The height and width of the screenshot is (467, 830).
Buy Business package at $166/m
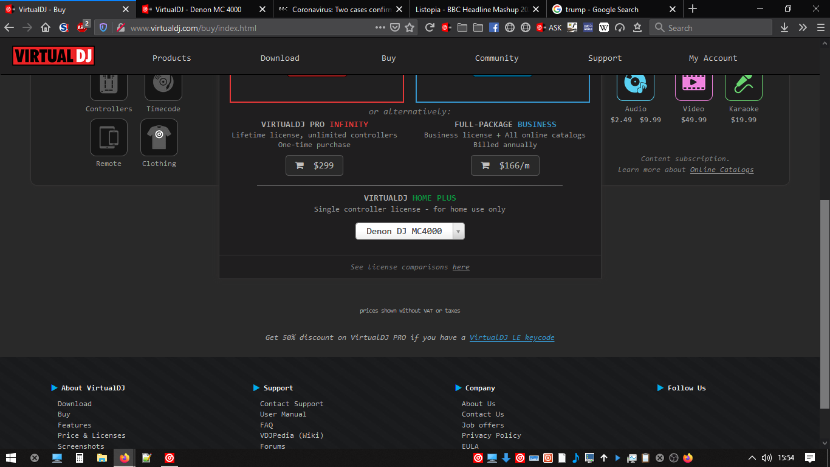[505, 165]
